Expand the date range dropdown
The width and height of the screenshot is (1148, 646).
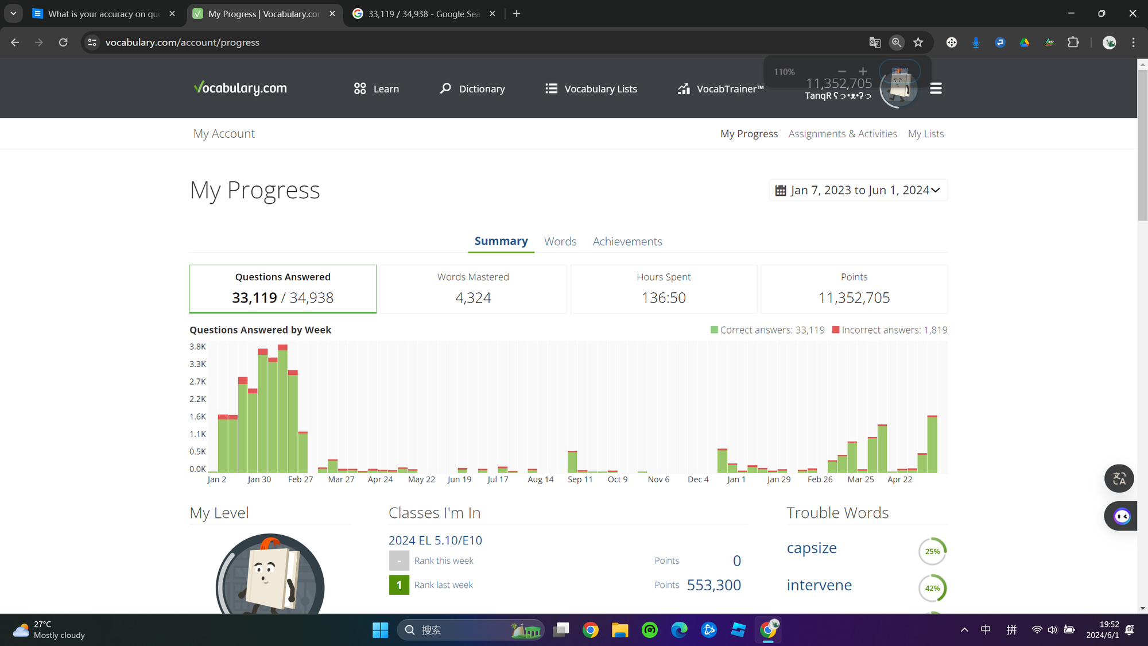tap(858, 190)
